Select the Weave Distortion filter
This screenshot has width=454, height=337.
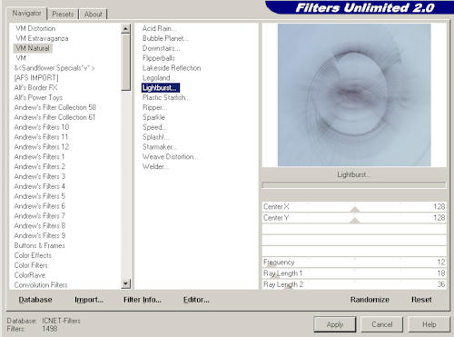tap(170, 156)
